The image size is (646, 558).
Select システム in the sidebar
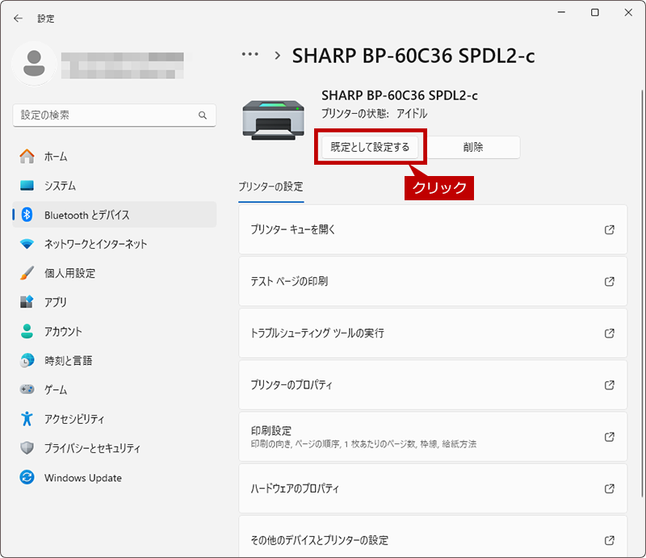point(60,186)
